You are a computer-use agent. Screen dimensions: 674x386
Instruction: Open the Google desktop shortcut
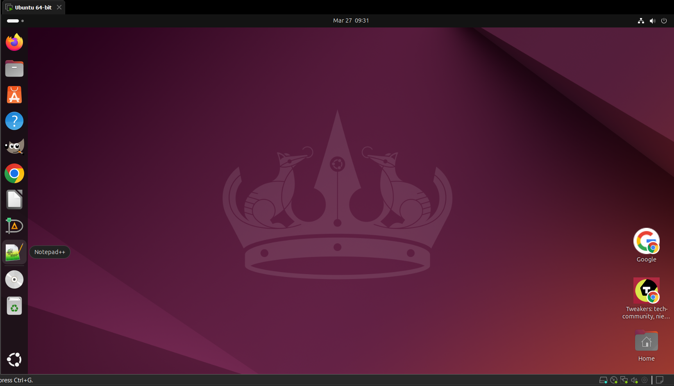coord(646,241)
